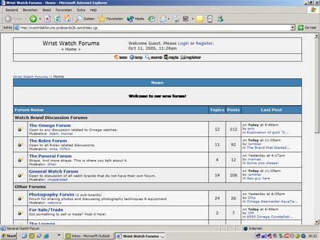Open the Mail button dropdown arrow
Viewport: 320px width, 240px height.
pos(169,19)
